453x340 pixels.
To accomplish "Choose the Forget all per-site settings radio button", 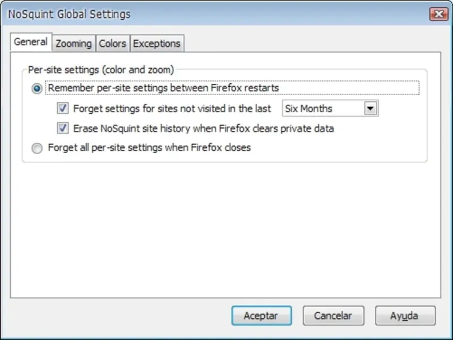I will pyautogui.click(x=37, y=148).
